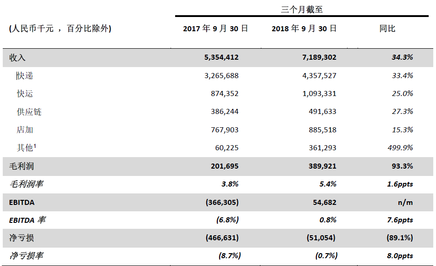This screenshot has height=266, width=436.
Task: Click footnote superscript 1 beside 其他
Action: 35,146
